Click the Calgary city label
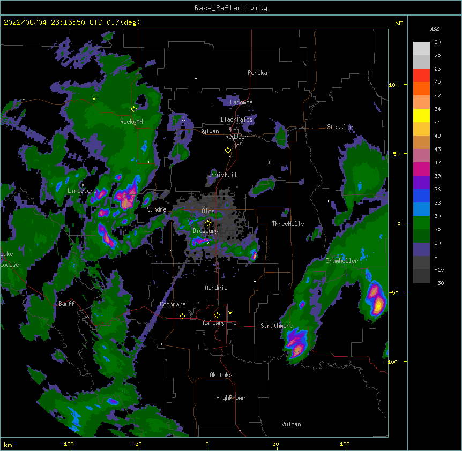462x451 pixels. click(214, 323)
